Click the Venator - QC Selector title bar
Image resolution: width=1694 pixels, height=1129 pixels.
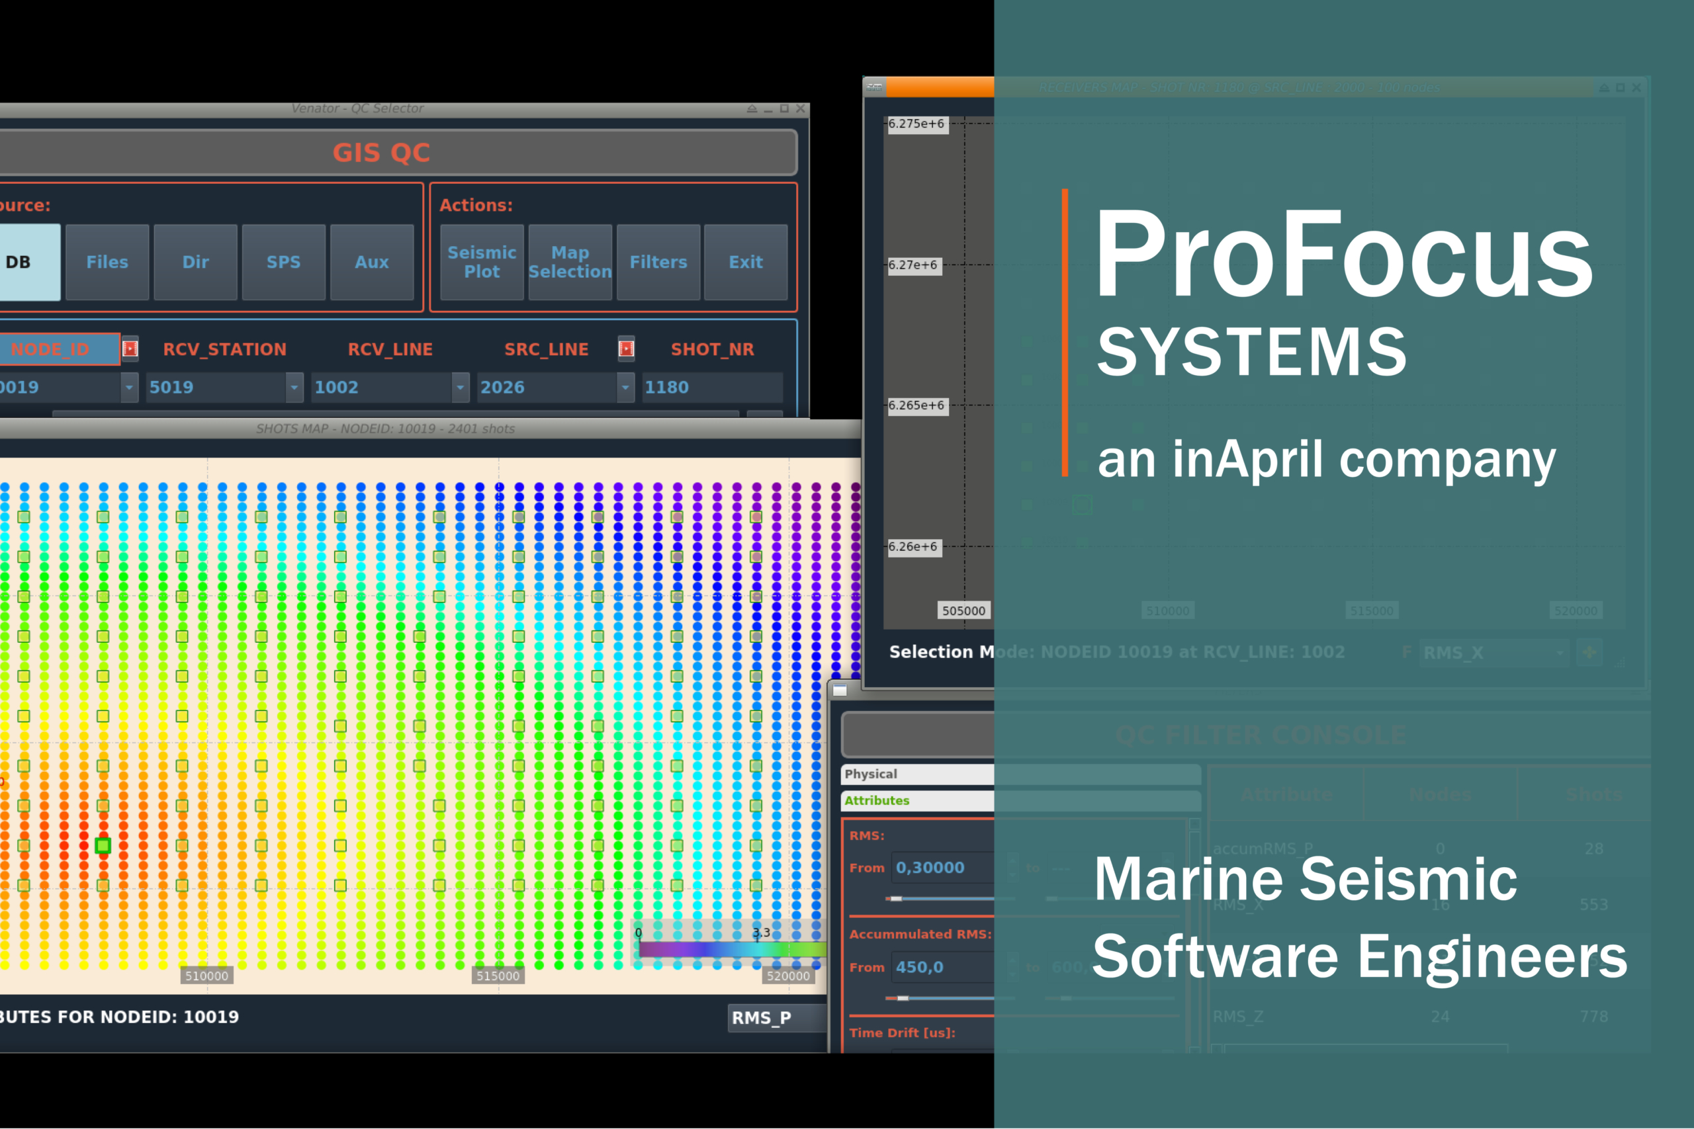point(404,108)
